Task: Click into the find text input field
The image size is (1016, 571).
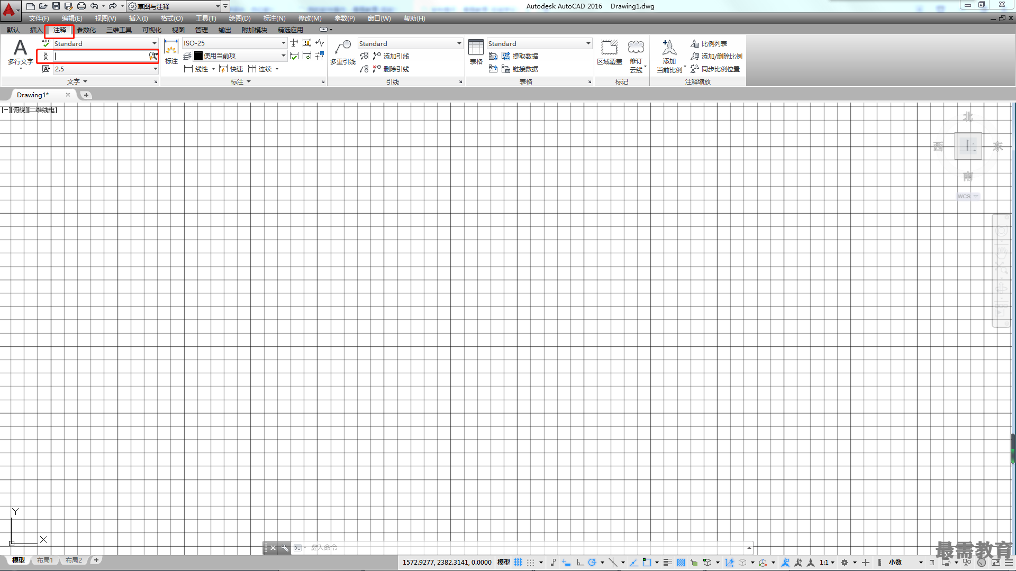Action: (x=101, y=56)
